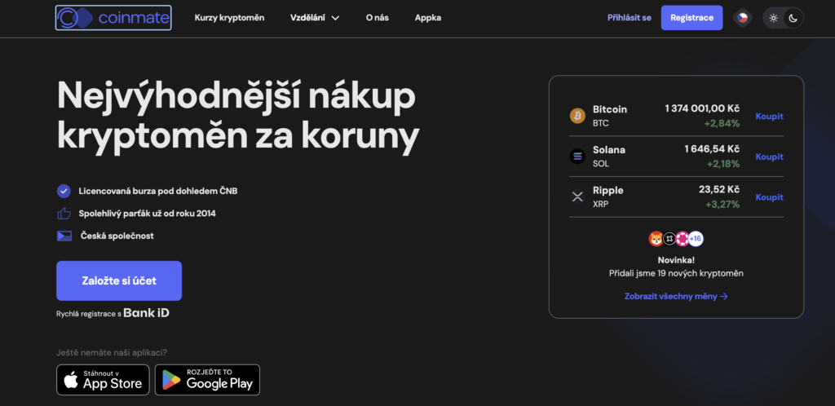The width and height of the screenshot is (835, 406).
Task: Click the +2,18% Solana change value
Action: point(722,164)
